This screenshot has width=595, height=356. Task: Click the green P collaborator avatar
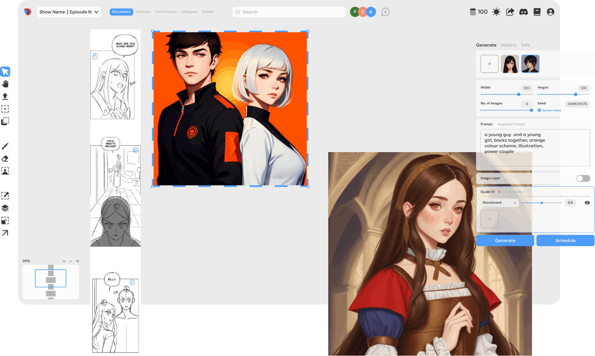click(355, 12)
